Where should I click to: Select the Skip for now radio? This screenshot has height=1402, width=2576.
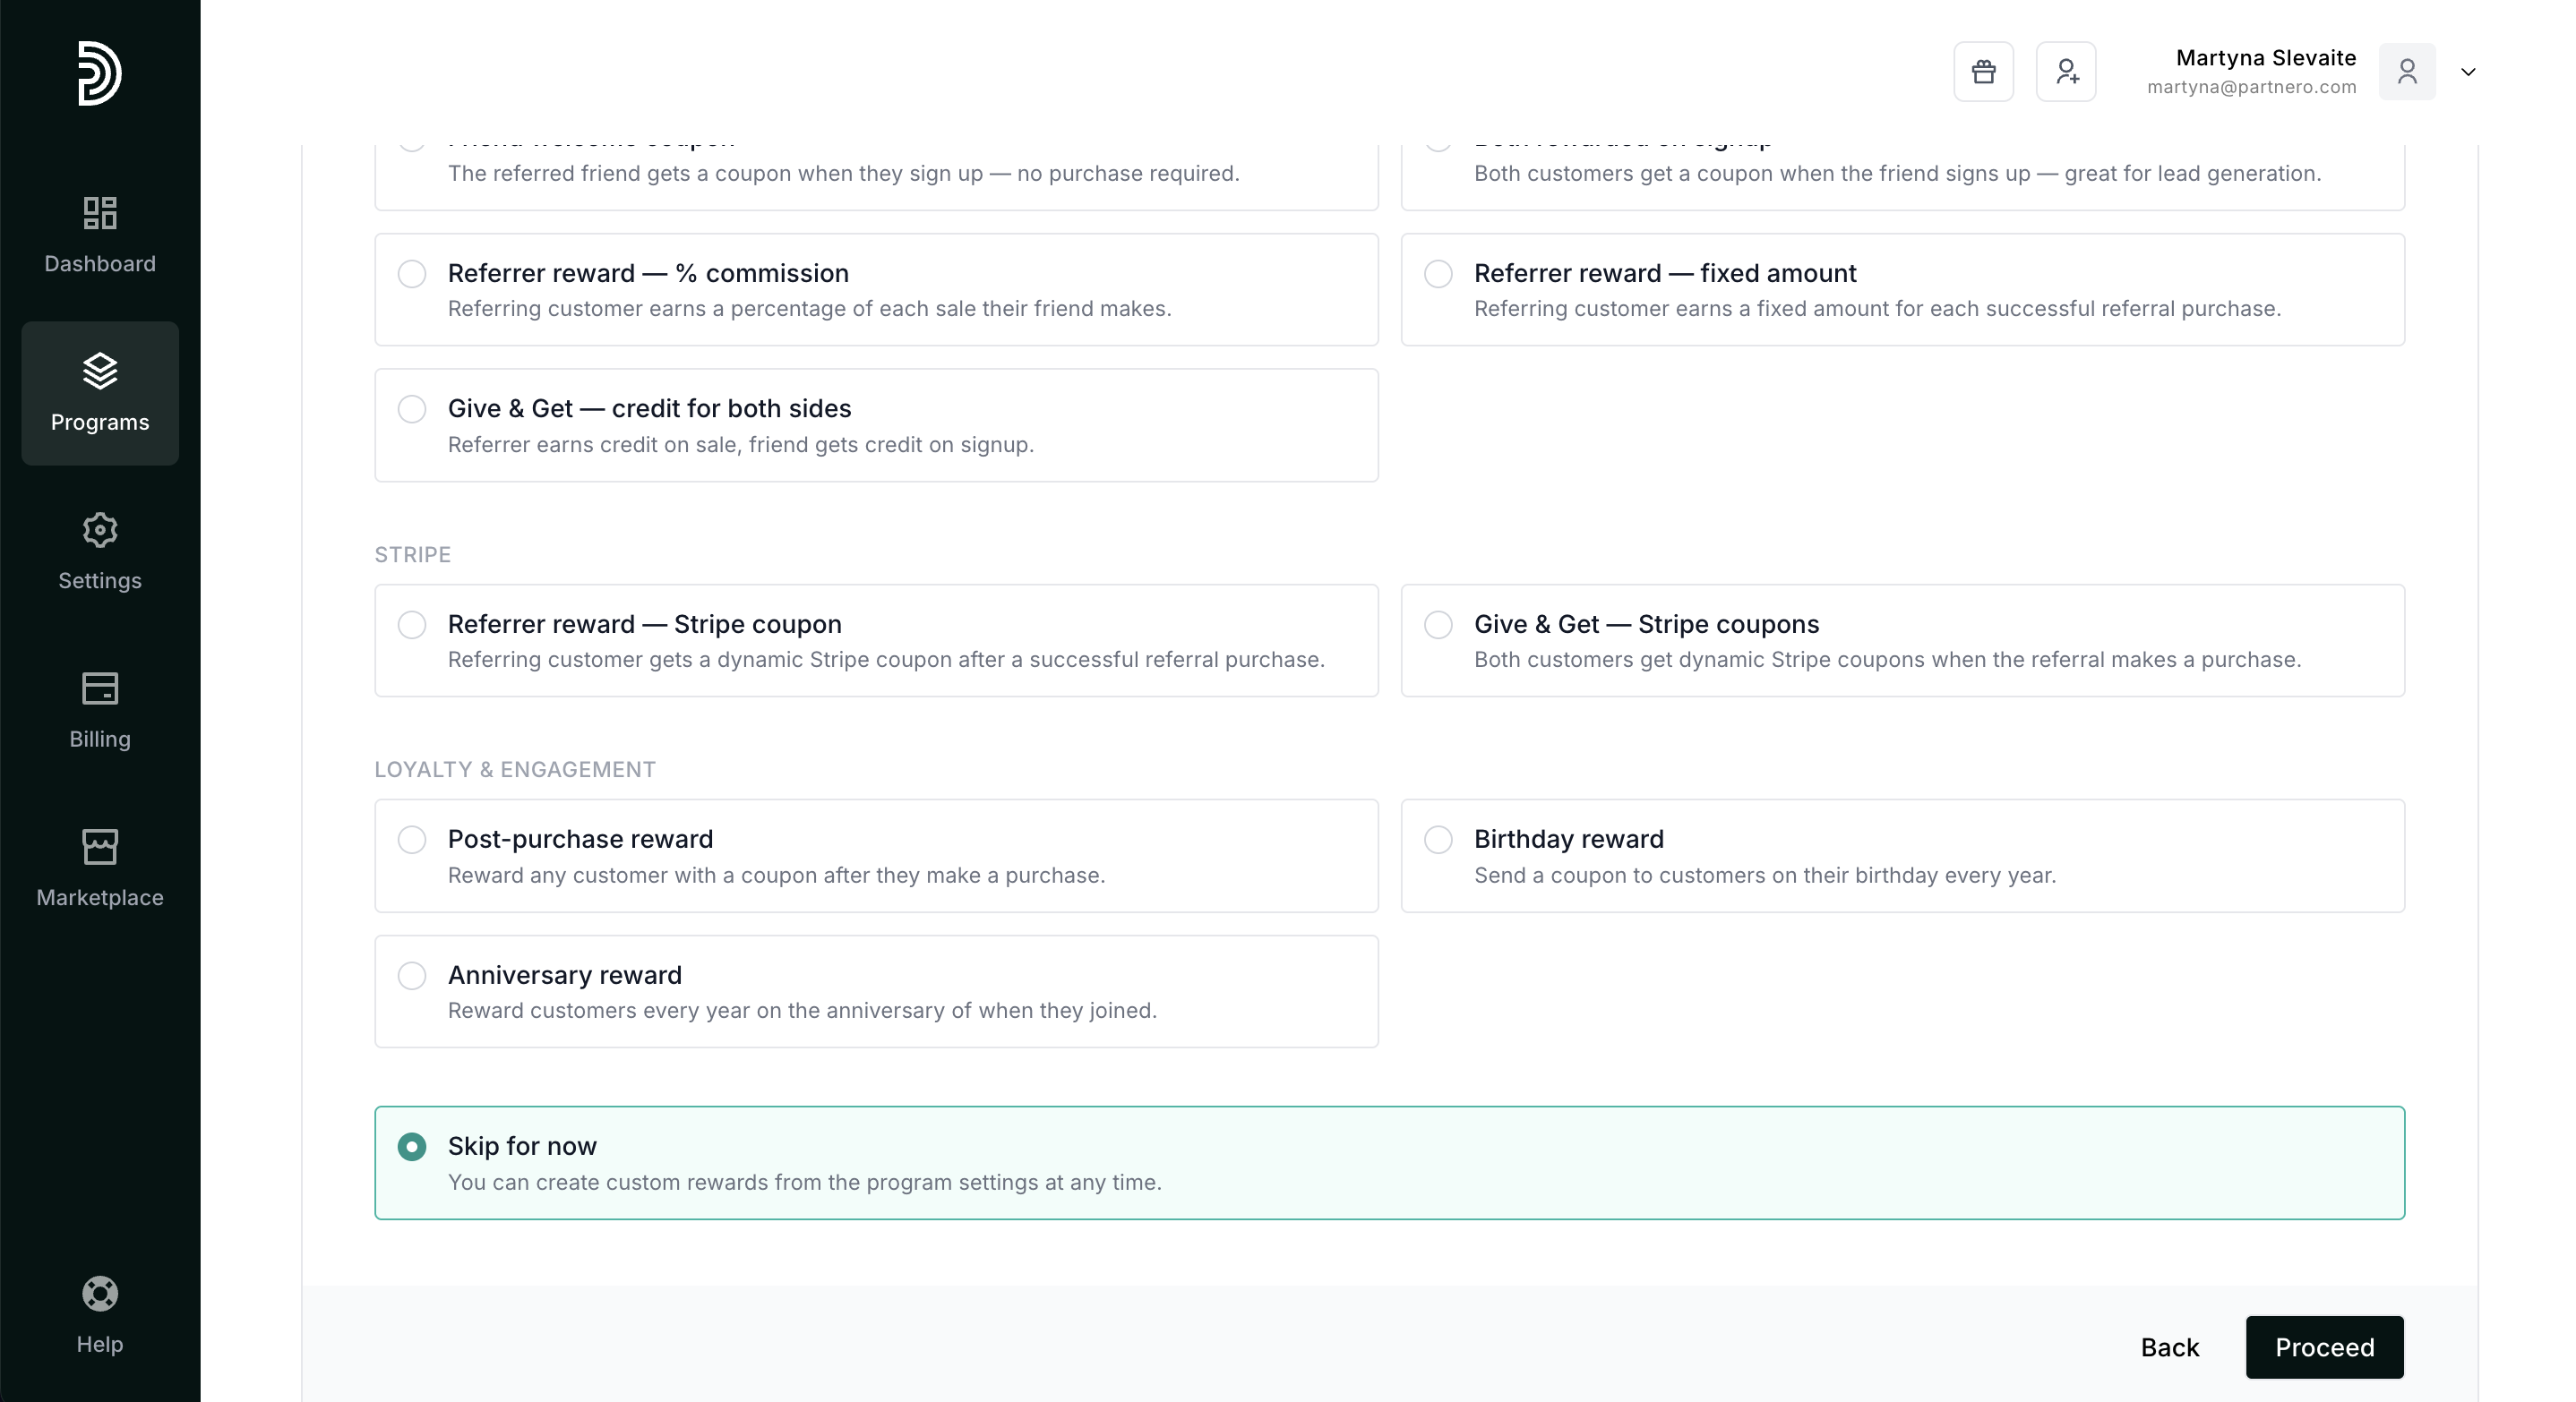[412, 1146]
